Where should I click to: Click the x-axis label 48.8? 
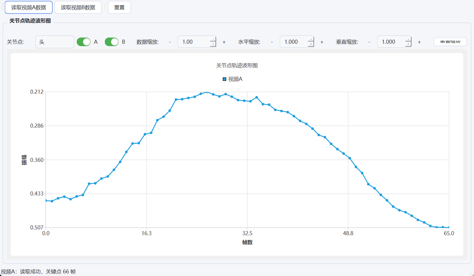[x=348, y=233]
